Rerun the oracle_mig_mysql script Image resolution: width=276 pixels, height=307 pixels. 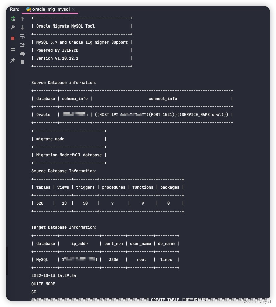(13, 19)
